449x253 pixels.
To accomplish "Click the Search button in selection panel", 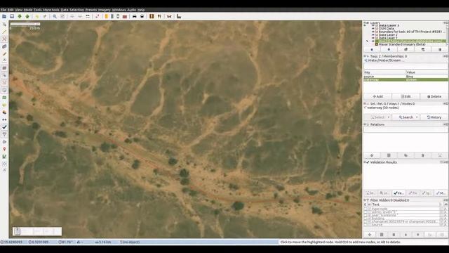I will 406,117.
